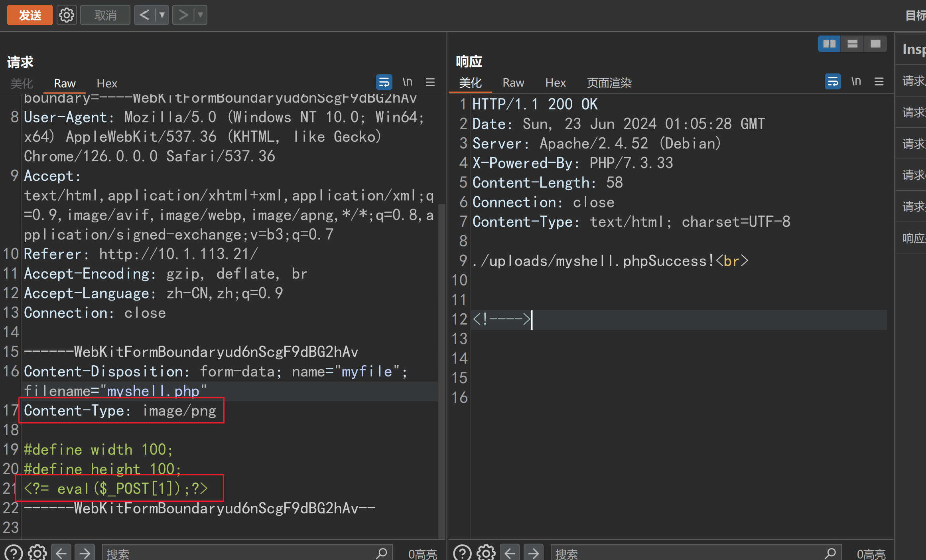Expand the history back dropdown arrow

[162, 15]
